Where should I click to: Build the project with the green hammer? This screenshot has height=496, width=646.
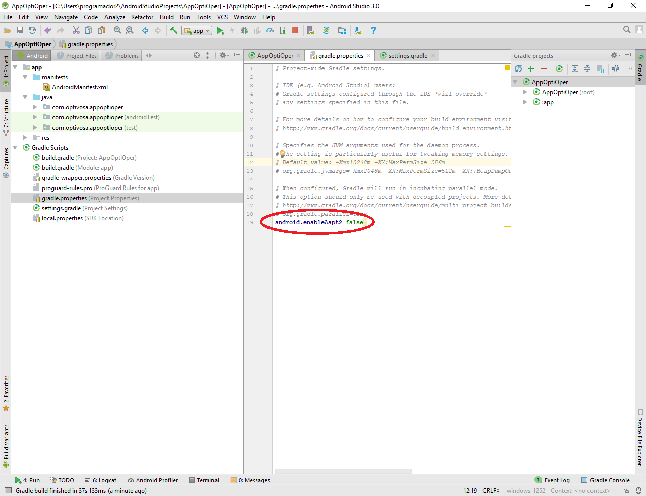174,31
